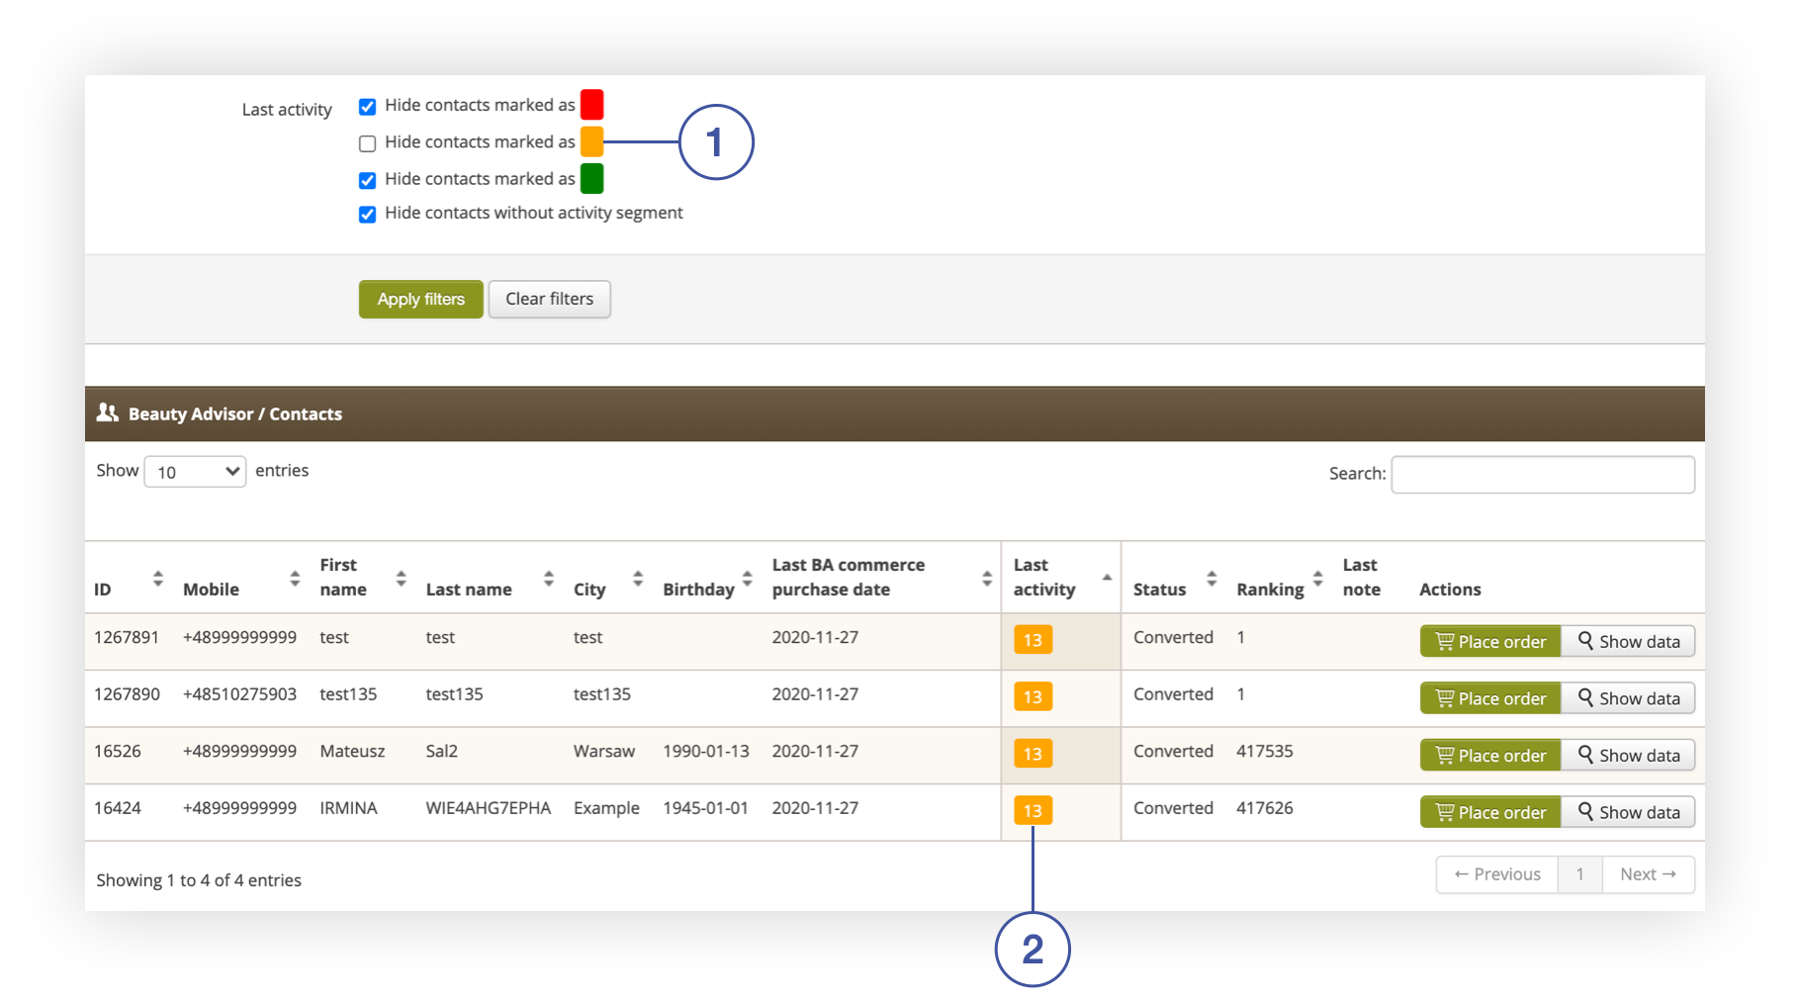Click last name WIE4AHG7EPHA

coord(488,808)
